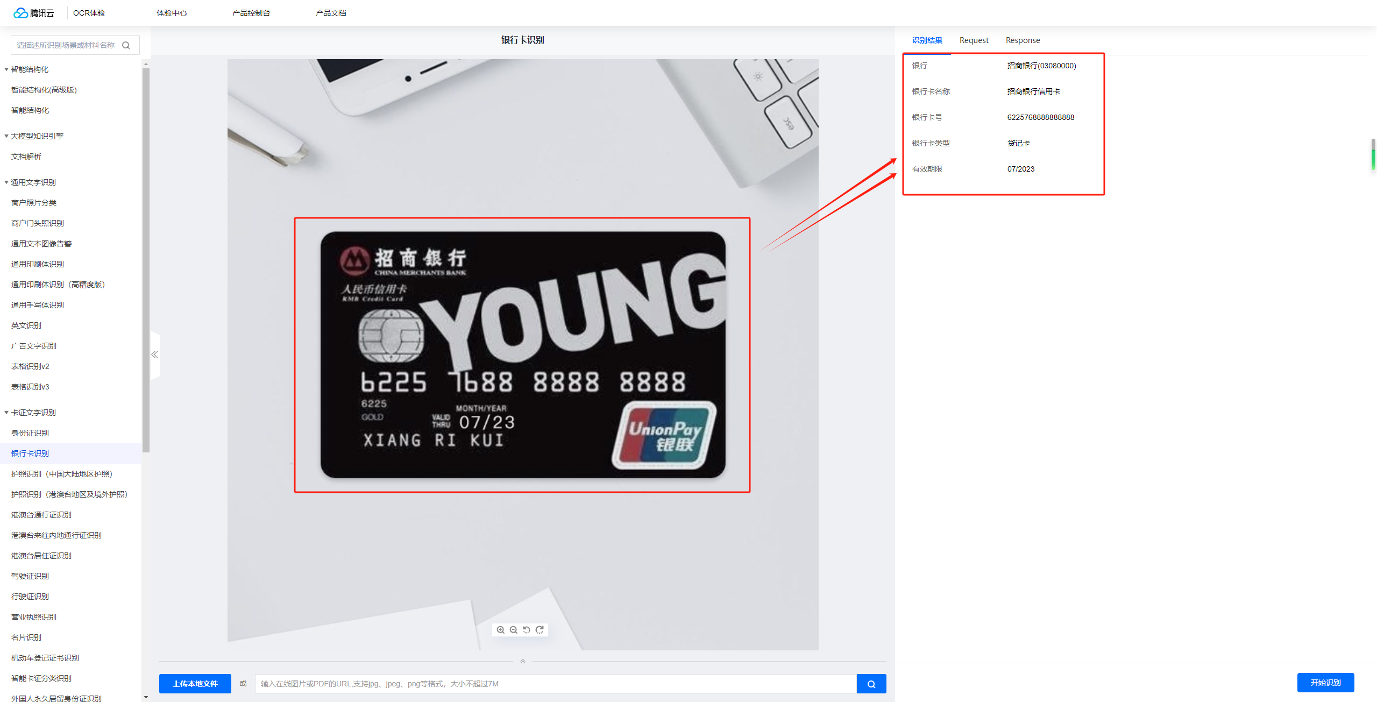Collapse the upload bar with up chevron
The image size is (1377, 702).
523,661
